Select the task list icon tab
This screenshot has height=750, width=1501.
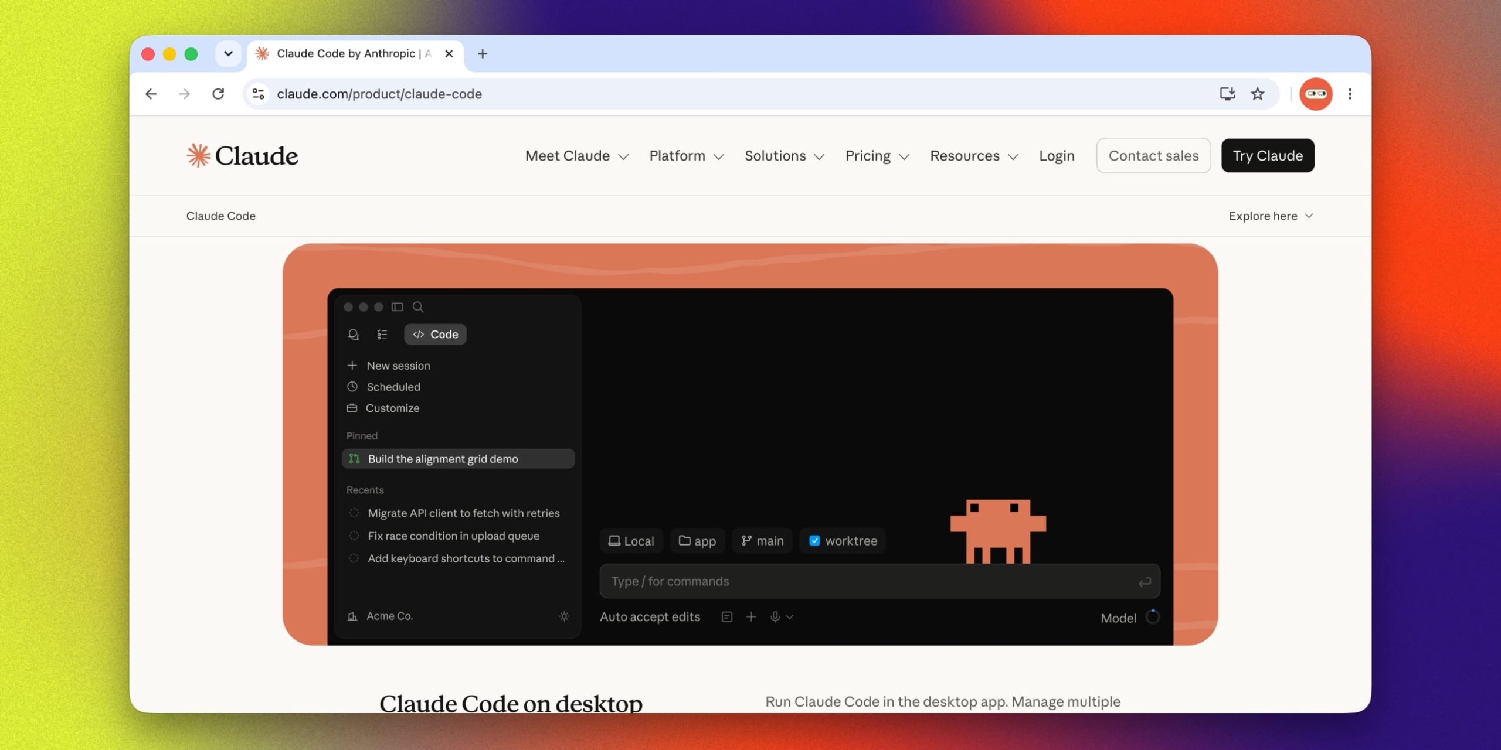tap(382, 335)
